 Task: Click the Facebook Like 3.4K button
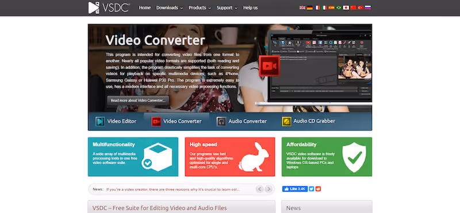point(295,189)
